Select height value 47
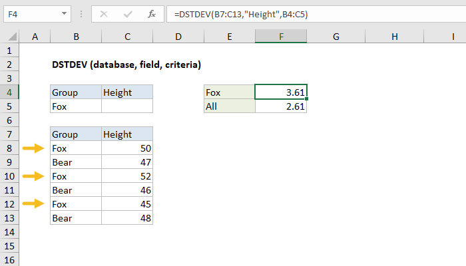The height and width of the screenshot is (266, 466). pyautogui.click(x=127, y=162)
